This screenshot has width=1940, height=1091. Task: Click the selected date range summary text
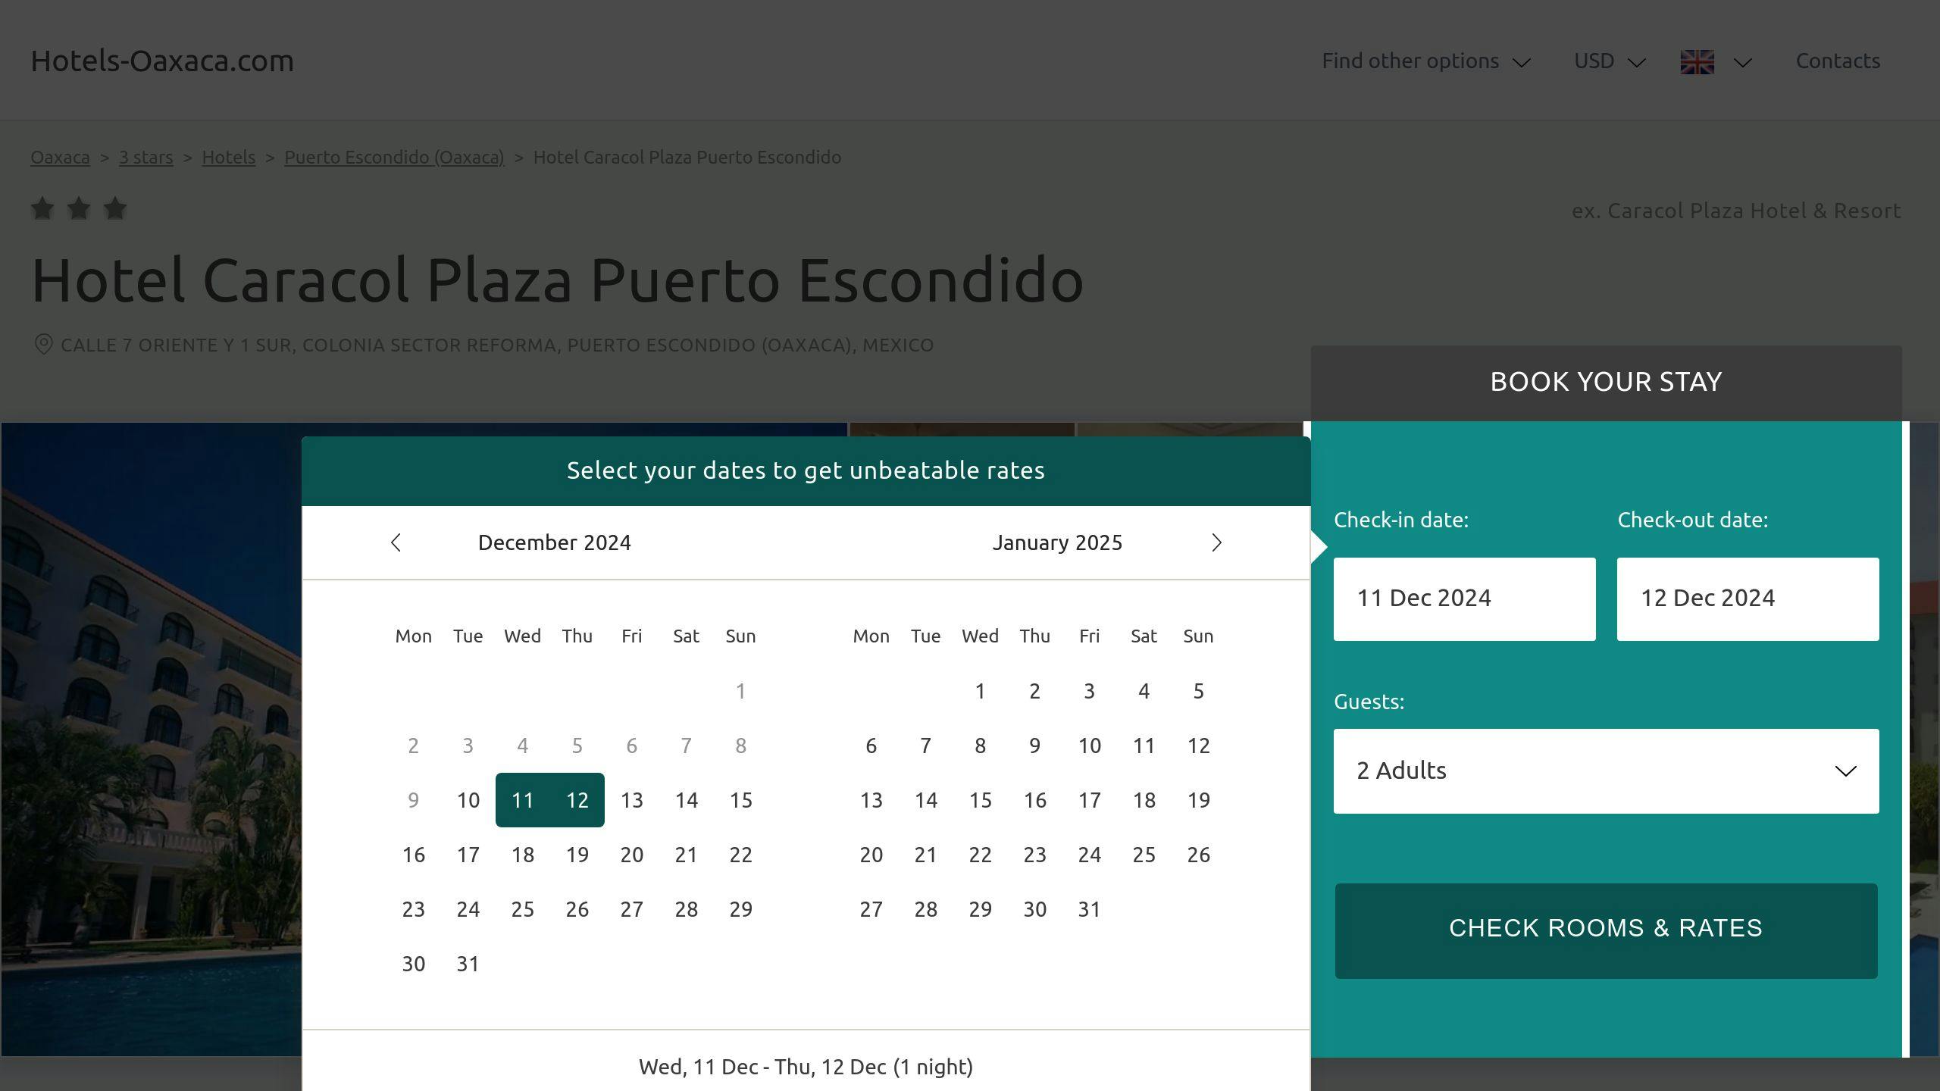click(x=806, y=1067)
